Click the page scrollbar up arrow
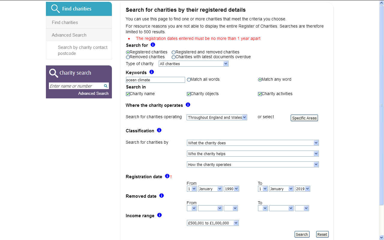This screenshot has height=240, width=384. click(x=382, y=2)
